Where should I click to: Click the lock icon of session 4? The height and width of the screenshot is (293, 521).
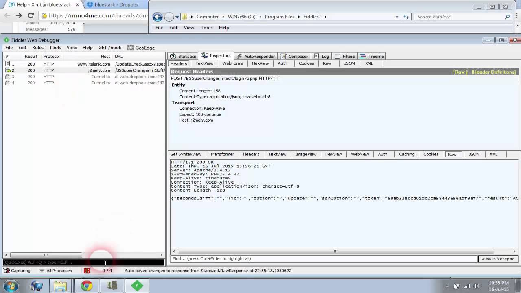pyautogui.click(x=7, y=83)
